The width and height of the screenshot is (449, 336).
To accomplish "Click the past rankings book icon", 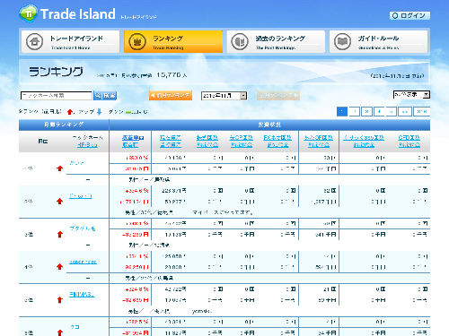I will coord(240,41).
